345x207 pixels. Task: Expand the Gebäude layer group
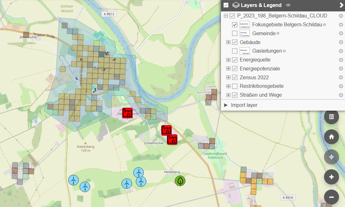point(229,42)
